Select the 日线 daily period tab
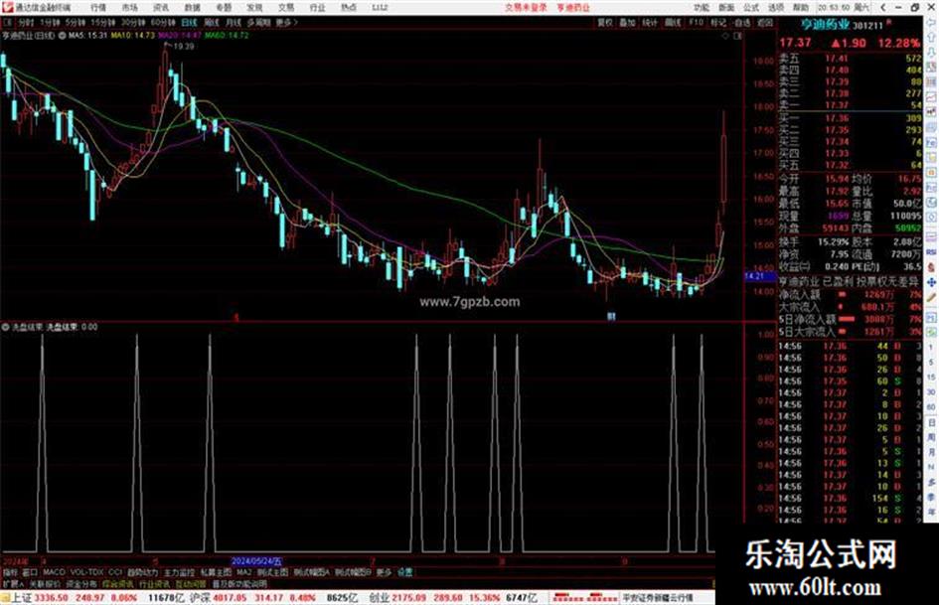The width and height of the screenshot is (939, 605). tap(189, 22)
